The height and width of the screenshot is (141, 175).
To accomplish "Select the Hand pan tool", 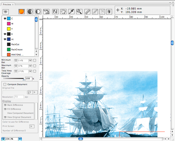I will click(63, 12).
